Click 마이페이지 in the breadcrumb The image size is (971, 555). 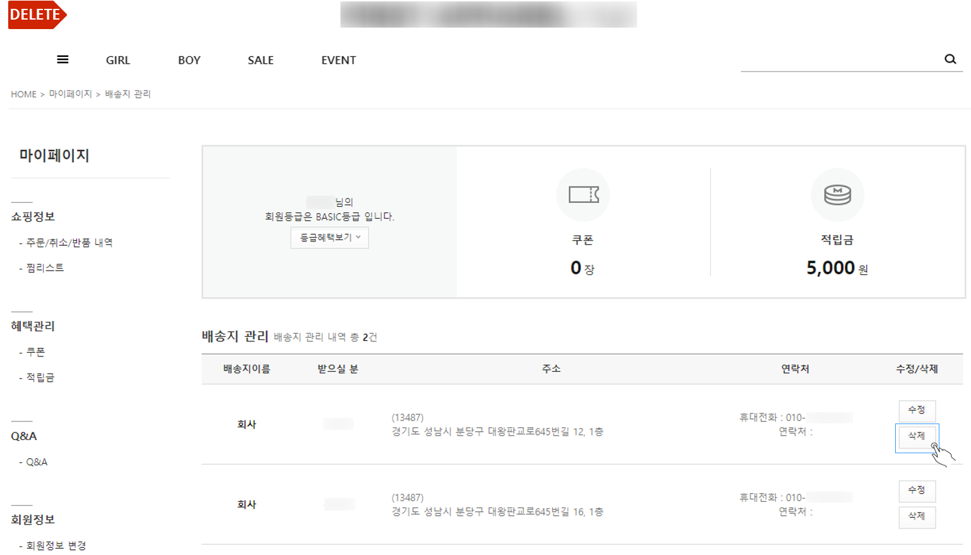[x=70, y=94]
